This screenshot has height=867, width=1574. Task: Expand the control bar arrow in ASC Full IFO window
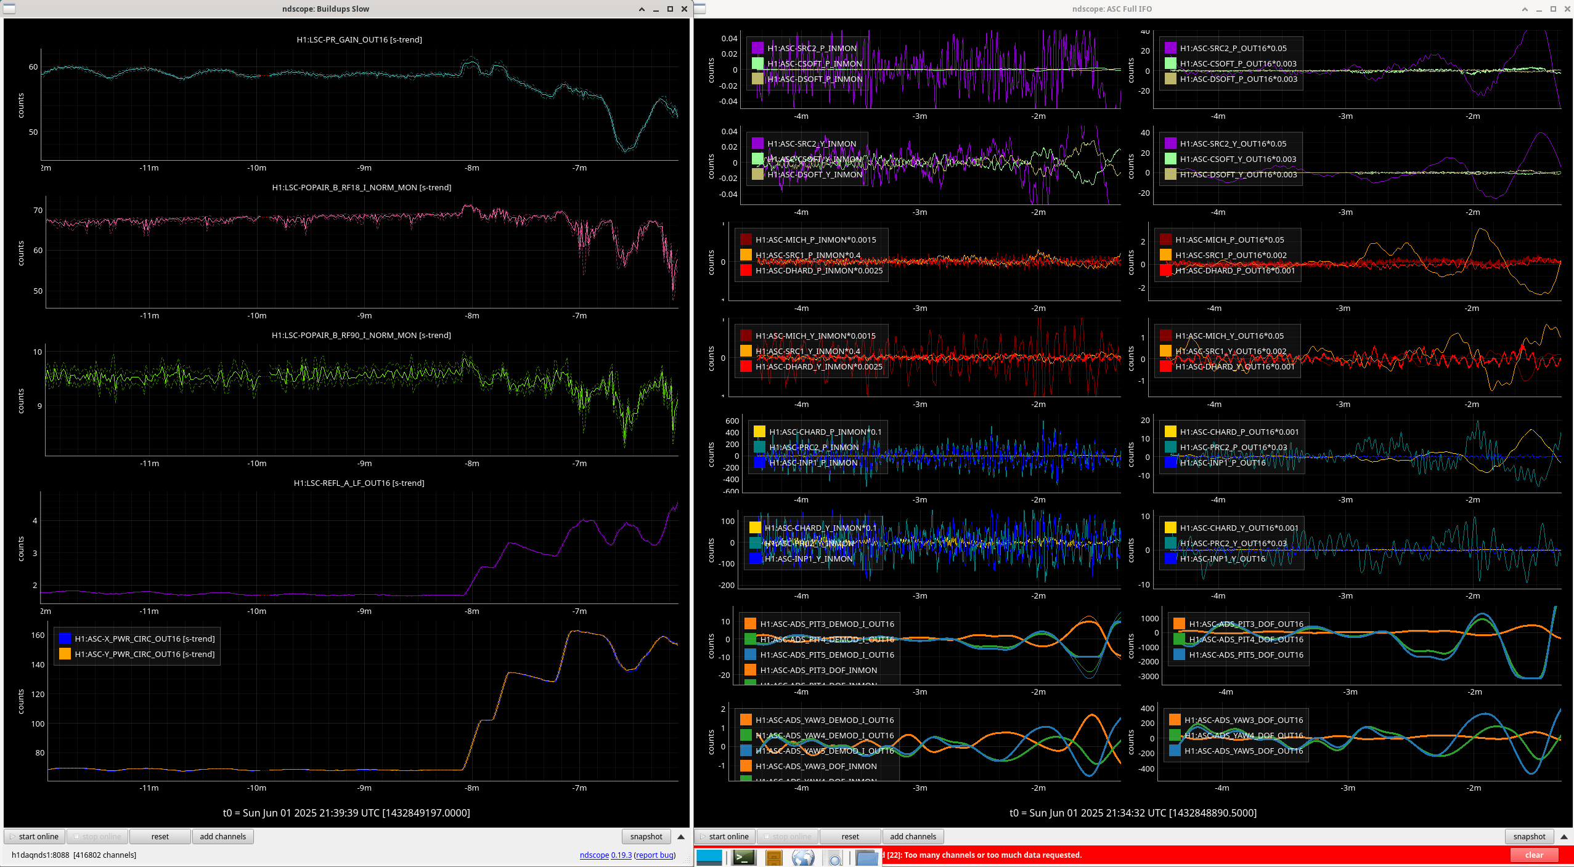[1564, 836]
